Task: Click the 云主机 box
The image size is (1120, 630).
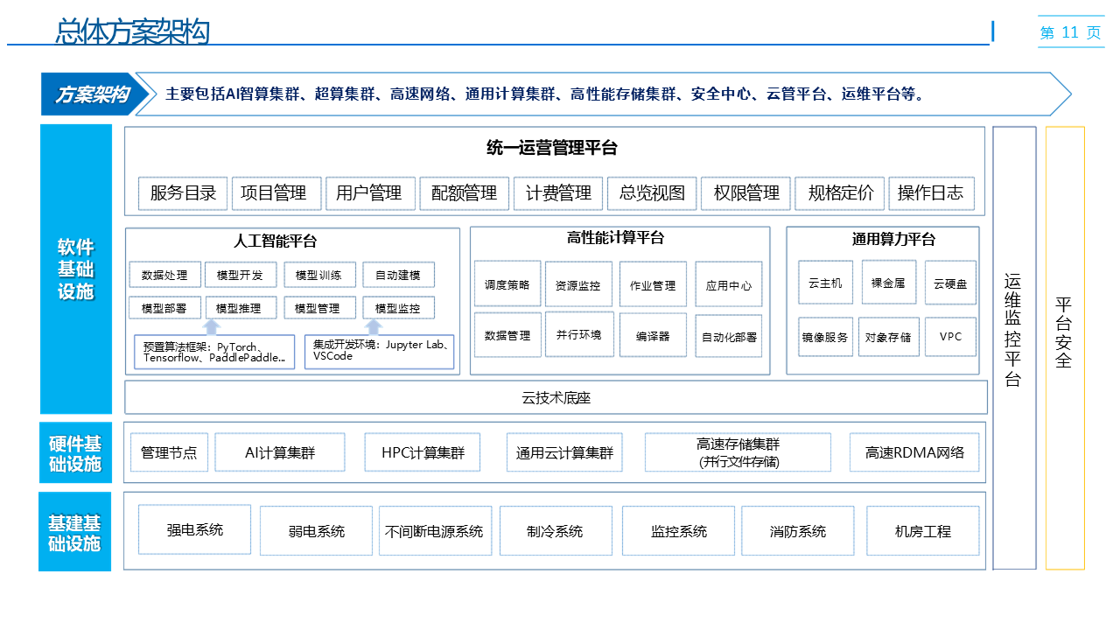Action: (x=825, y=283)
